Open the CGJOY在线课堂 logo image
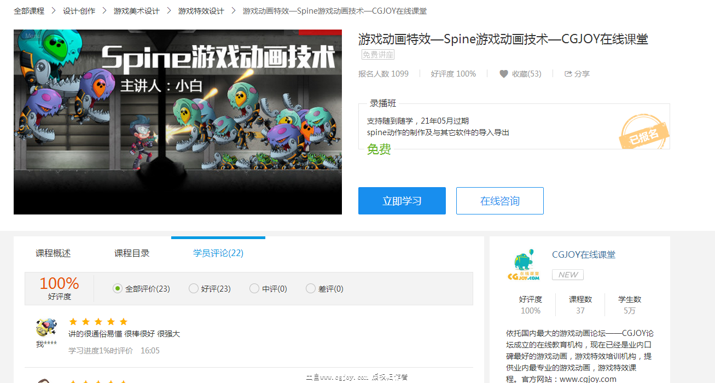The width and height of the screenshot is (715, 383). pos(524,265)
